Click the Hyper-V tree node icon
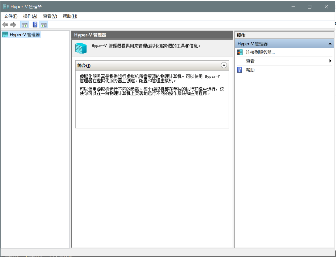The image size is (336, 257). click(x=5, y=35)
